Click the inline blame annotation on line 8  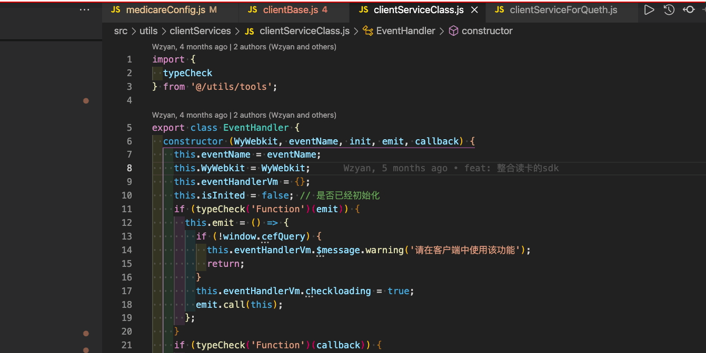pyautogui.click(x=451, y=168)
